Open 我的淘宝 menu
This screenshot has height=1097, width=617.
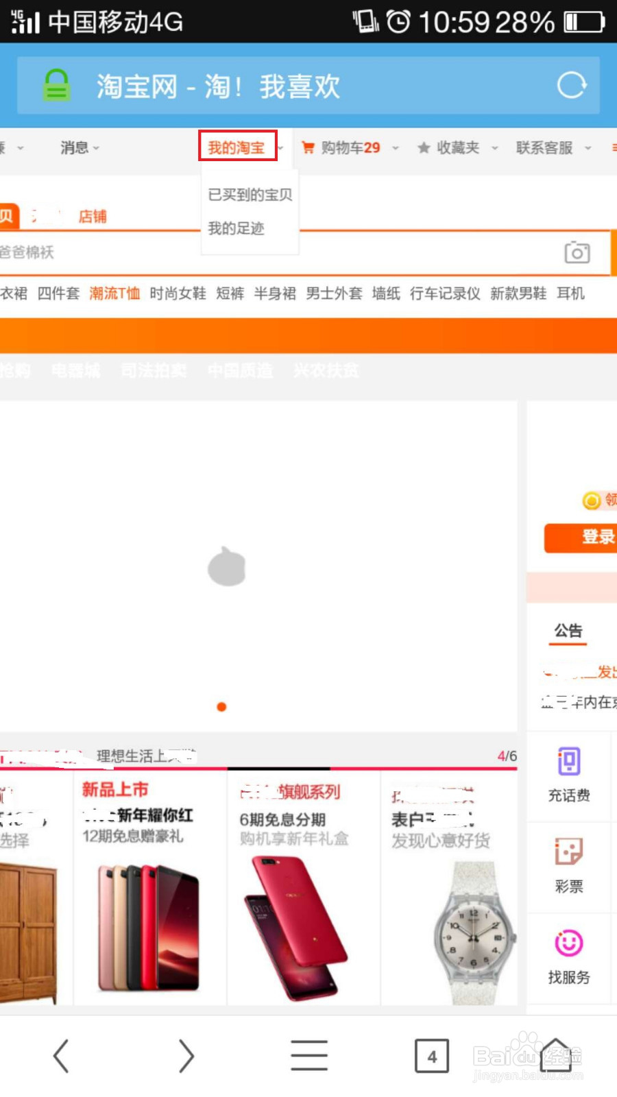point(237,147)
